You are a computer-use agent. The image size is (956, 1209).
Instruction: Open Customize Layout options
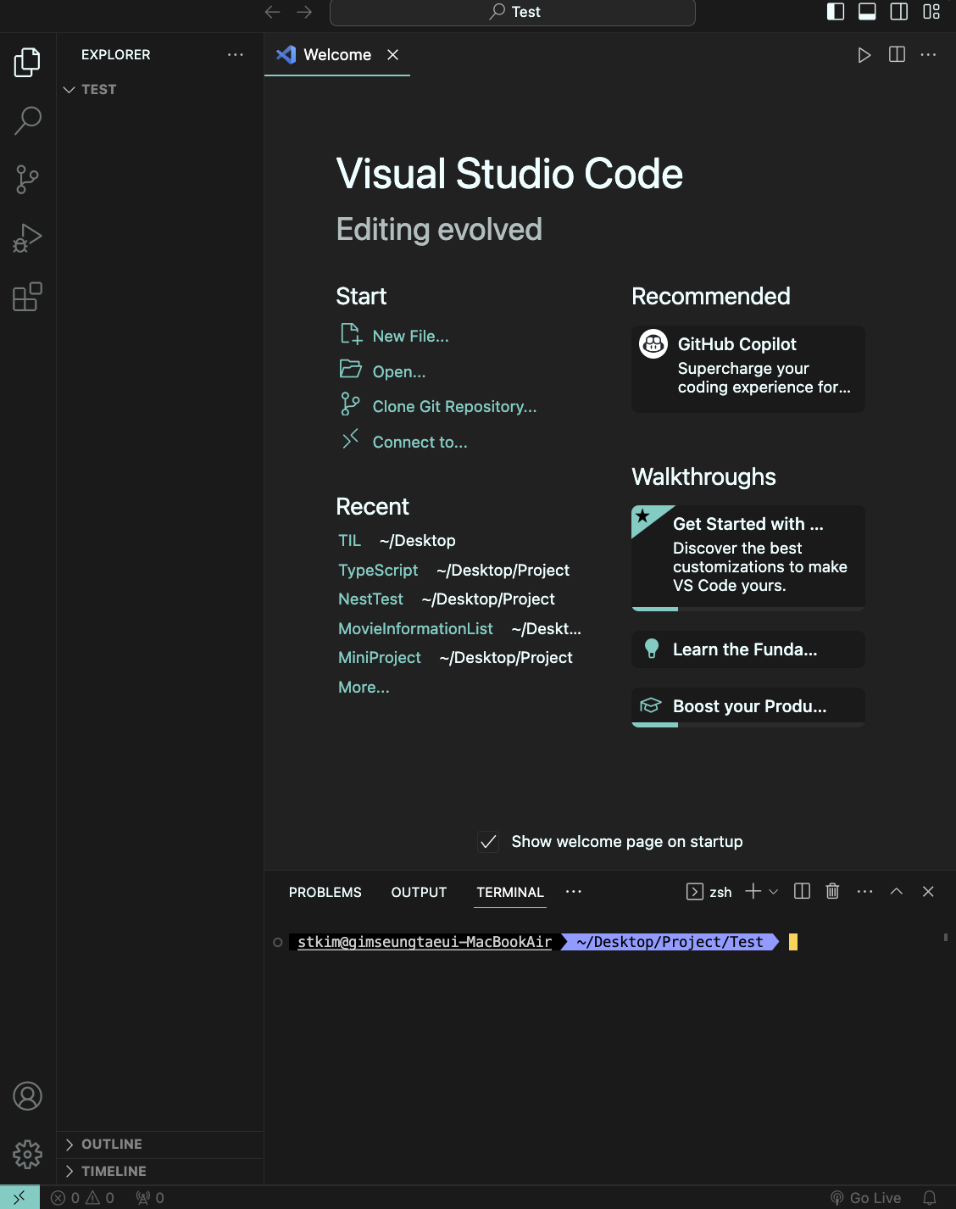[931, 12]
